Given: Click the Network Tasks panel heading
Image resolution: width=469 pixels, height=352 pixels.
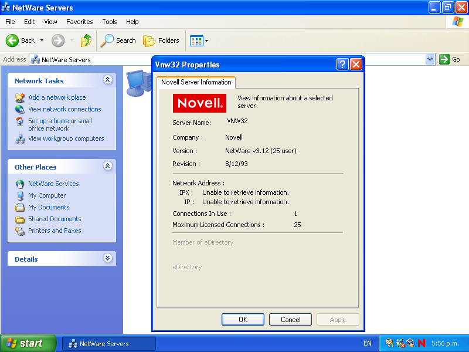Looking at the screenshot, I should 39,81.
